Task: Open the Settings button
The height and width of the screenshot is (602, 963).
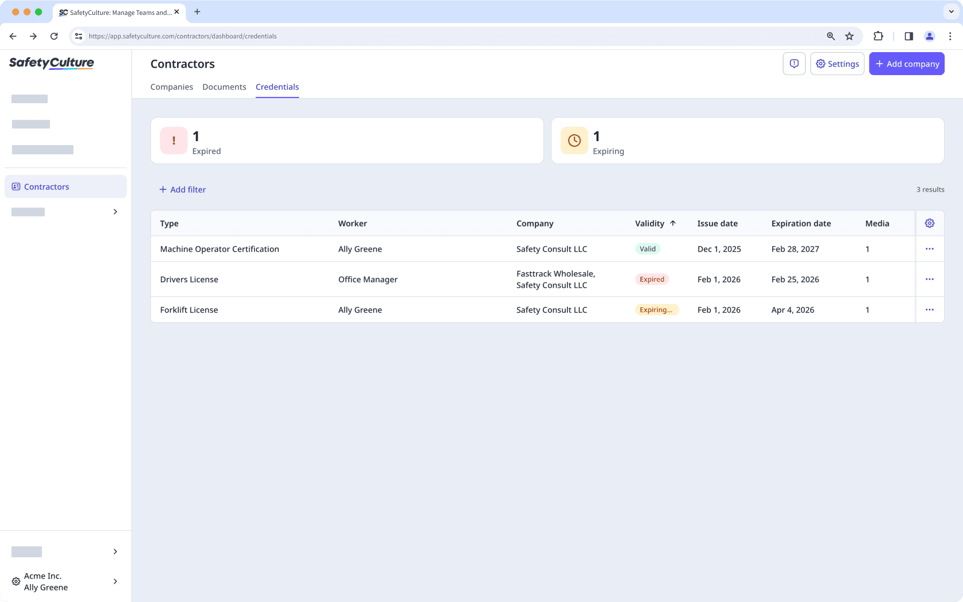Action: coord(837,64)
